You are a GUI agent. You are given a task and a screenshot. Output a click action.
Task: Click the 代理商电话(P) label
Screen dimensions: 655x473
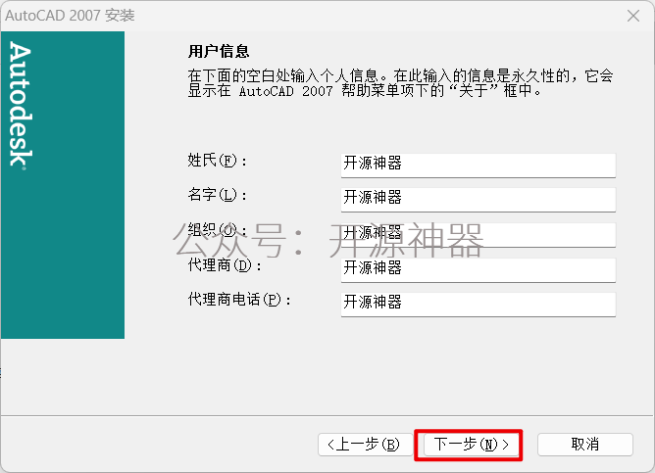point(239,299)
